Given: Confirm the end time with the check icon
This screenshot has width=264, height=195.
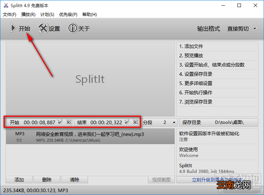Looking at the screenshot, I should pyautogui.click(x=126, y=122).
